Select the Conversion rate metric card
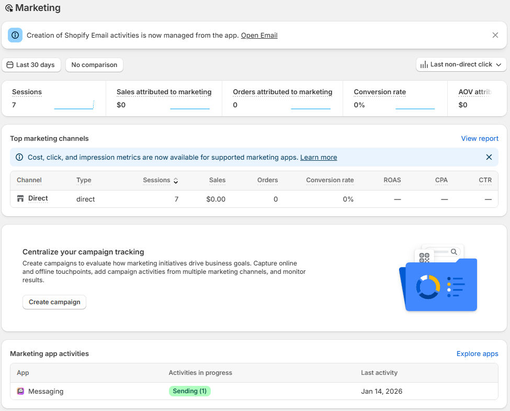The height and width of the screenshot is (411, 510). [x=395, y=98]
